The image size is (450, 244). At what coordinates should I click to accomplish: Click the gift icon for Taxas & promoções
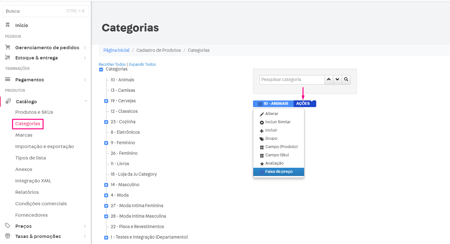pyautogui.click(x=7, y=236)
